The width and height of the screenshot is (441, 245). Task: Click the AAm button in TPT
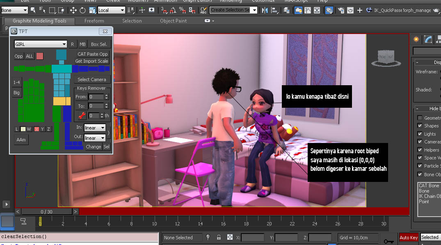[x=21, y=140]
